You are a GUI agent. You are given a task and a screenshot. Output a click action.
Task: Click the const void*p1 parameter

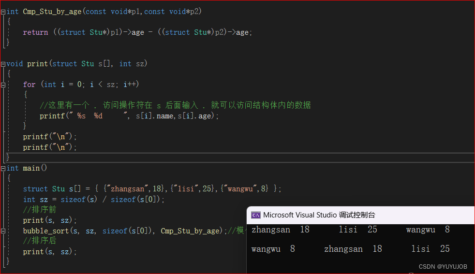tap(113, 12)
